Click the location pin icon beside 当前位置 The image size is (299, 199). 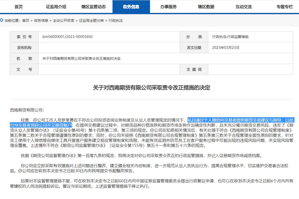[x=2, y=20]
